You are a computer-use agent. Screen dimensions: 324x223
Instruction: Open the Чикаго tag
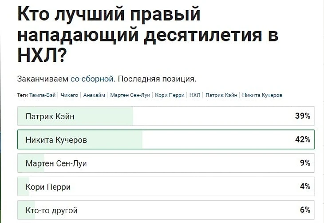pyautogui.click(x=69, y=95)
